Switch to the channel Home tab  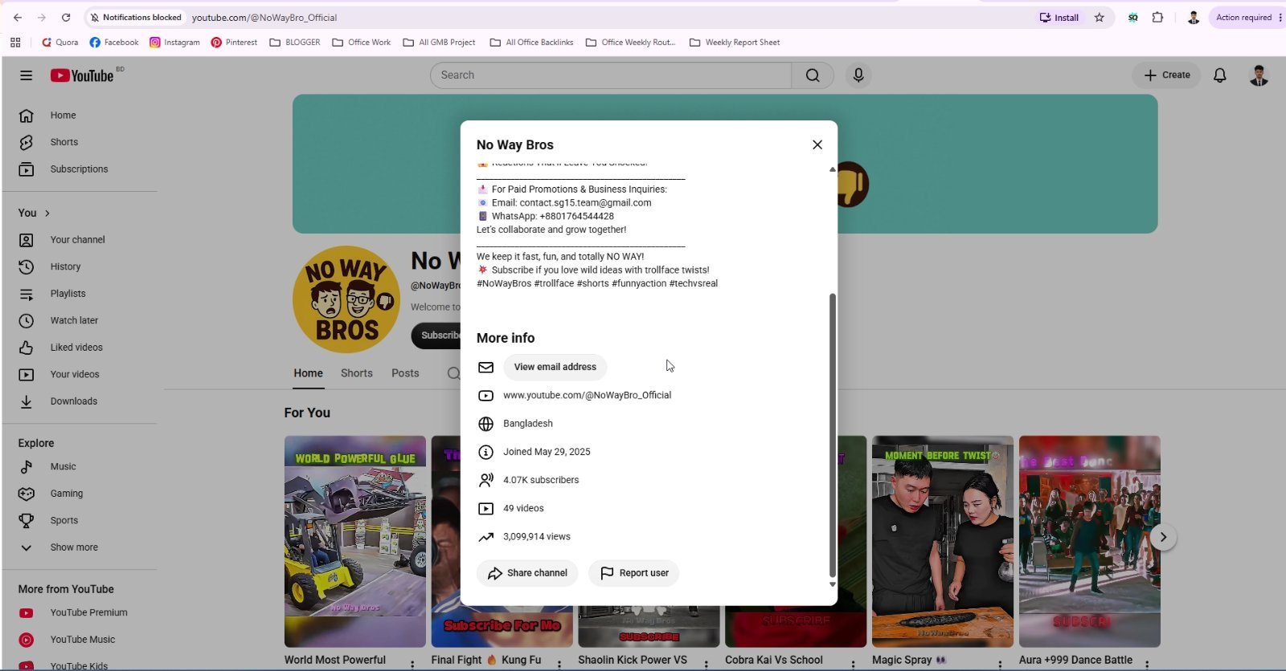308,373
